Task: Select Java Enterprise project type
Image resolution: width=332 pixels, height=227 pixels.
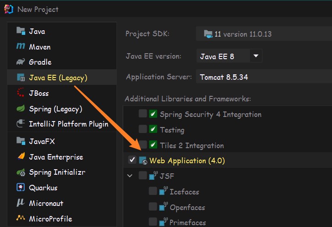Action: tap(55, 157)
